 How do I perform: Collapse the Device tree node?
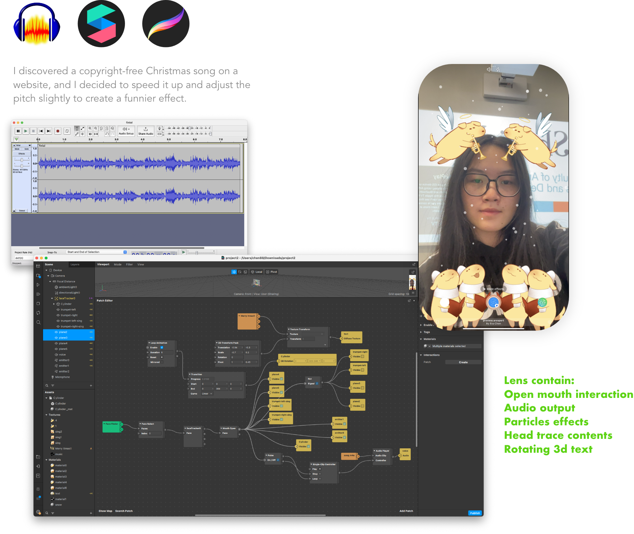point(46,270)
